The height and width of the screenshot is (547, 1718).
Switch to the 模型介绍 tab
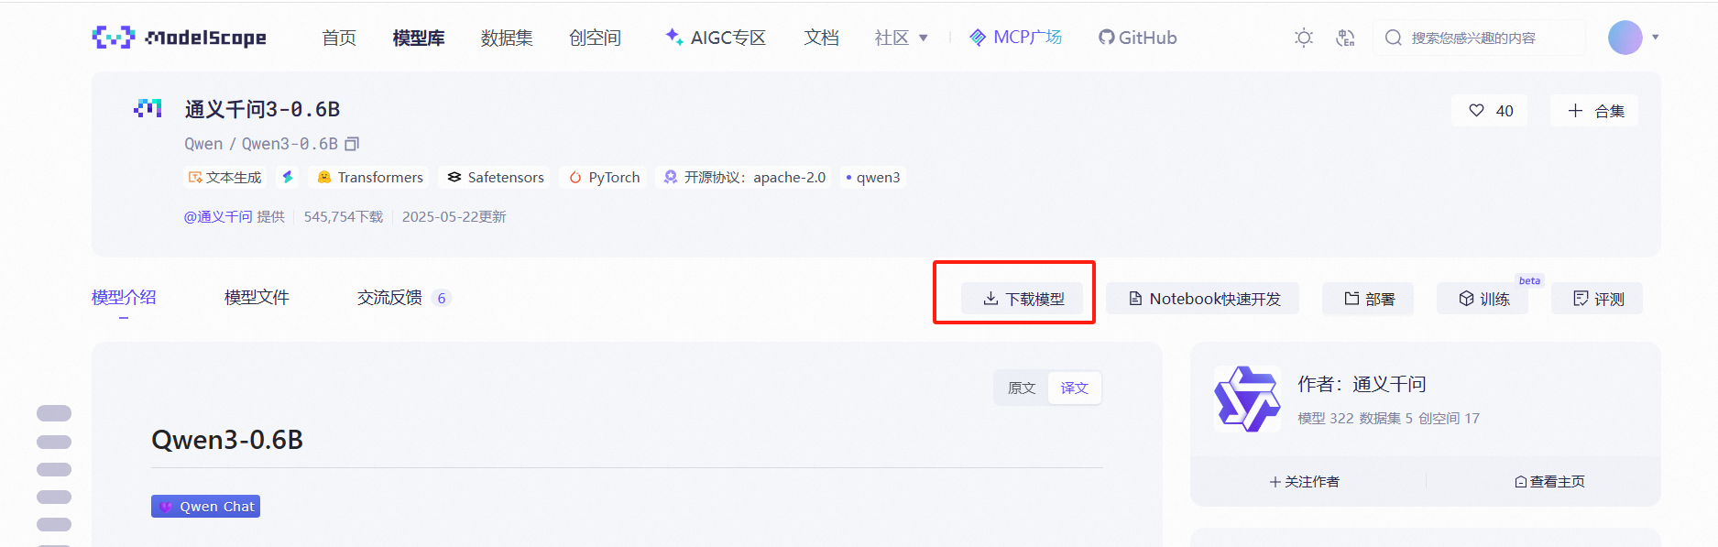[124, 298]
